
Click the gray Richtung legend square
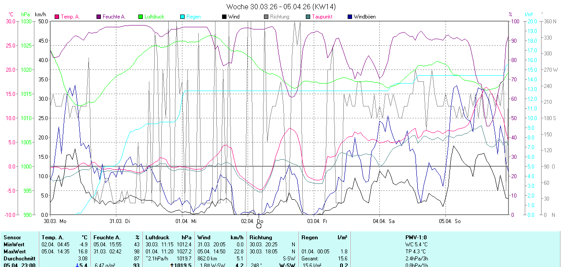266,17
